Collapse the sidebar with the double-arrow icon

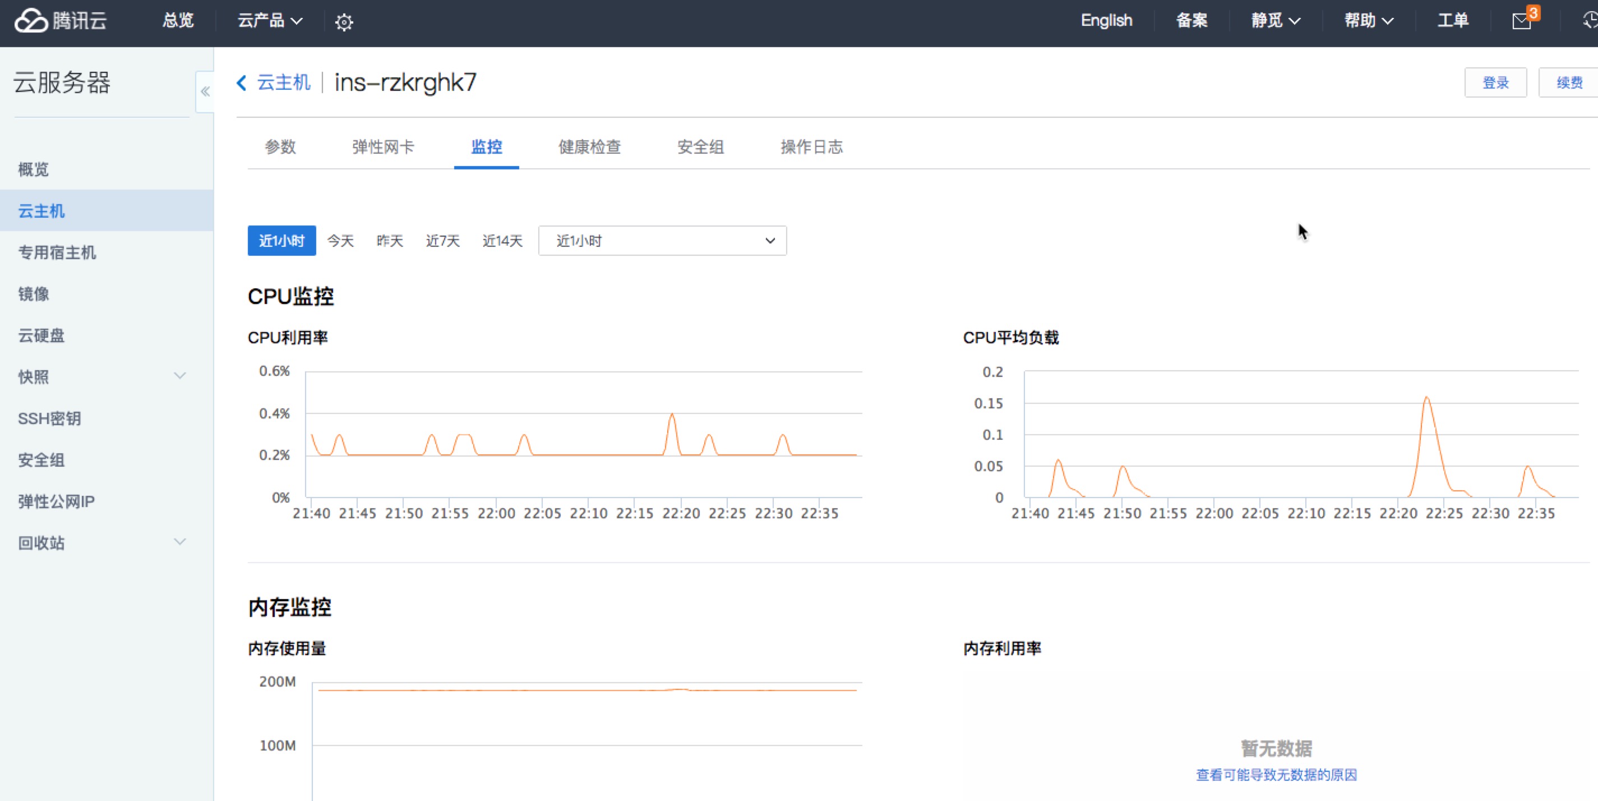click(x=205, y=92)
